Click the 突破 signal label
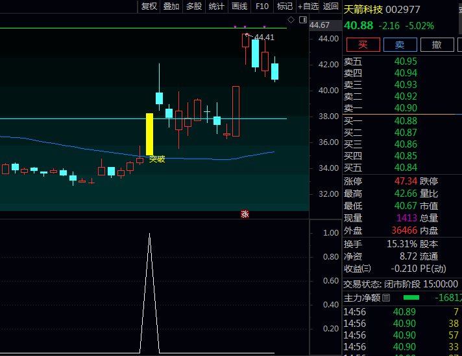 click(x=157, y=159)
